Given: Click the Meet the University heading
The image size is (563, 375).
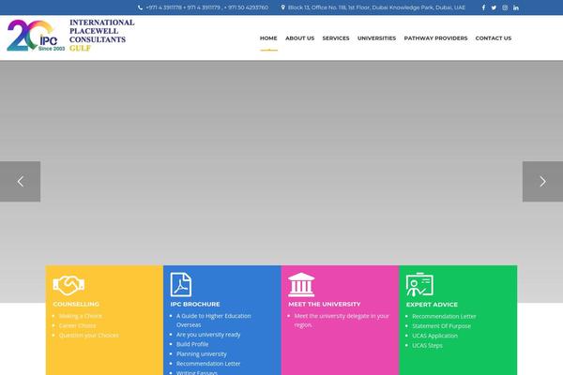Looking at the screenshot, I should 325,304.
